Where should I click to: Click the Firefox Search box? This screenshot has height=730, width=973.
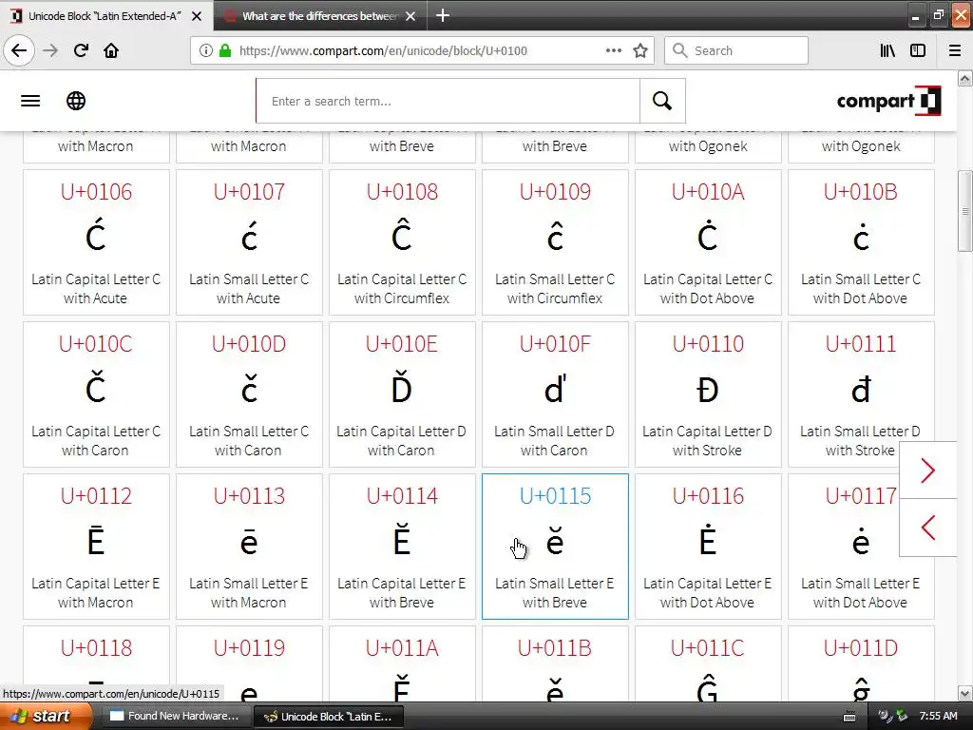click(736, 50)
